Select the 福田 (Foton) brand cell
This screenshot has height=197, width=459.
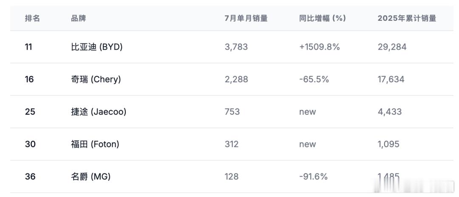[95, 144]
